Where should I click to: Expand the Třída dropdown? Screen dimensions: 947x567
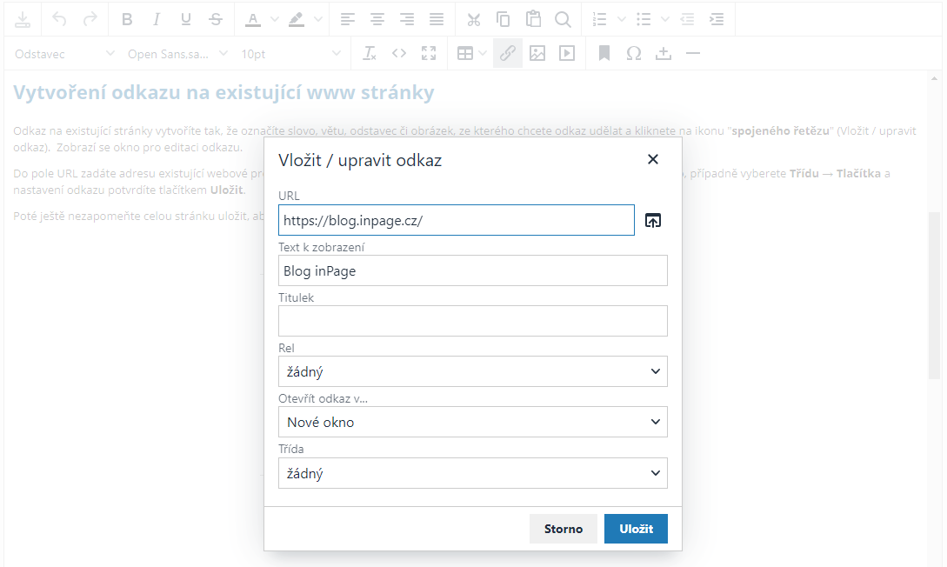click(x=472, y=473)
